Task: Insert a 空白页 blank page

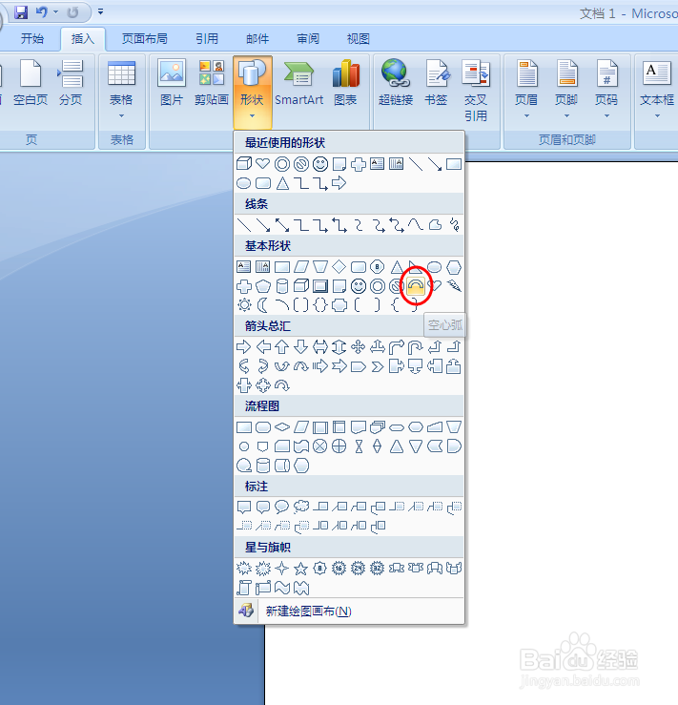Action: pos(31,84)
